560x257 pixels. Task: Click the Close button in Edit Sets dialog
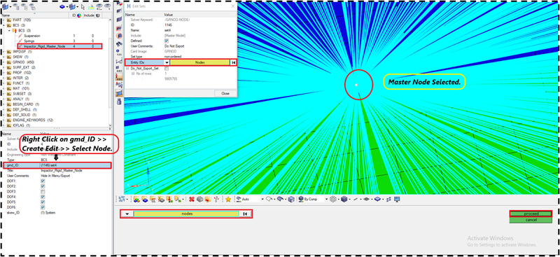tap(225, 93)
